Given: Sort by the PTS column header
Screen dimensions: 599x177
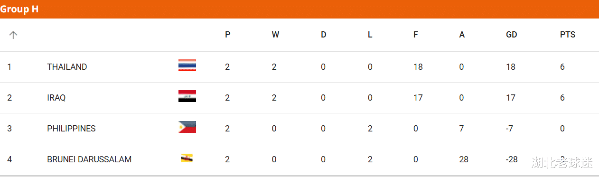Looking at the screenshot, I should point(568,35).
